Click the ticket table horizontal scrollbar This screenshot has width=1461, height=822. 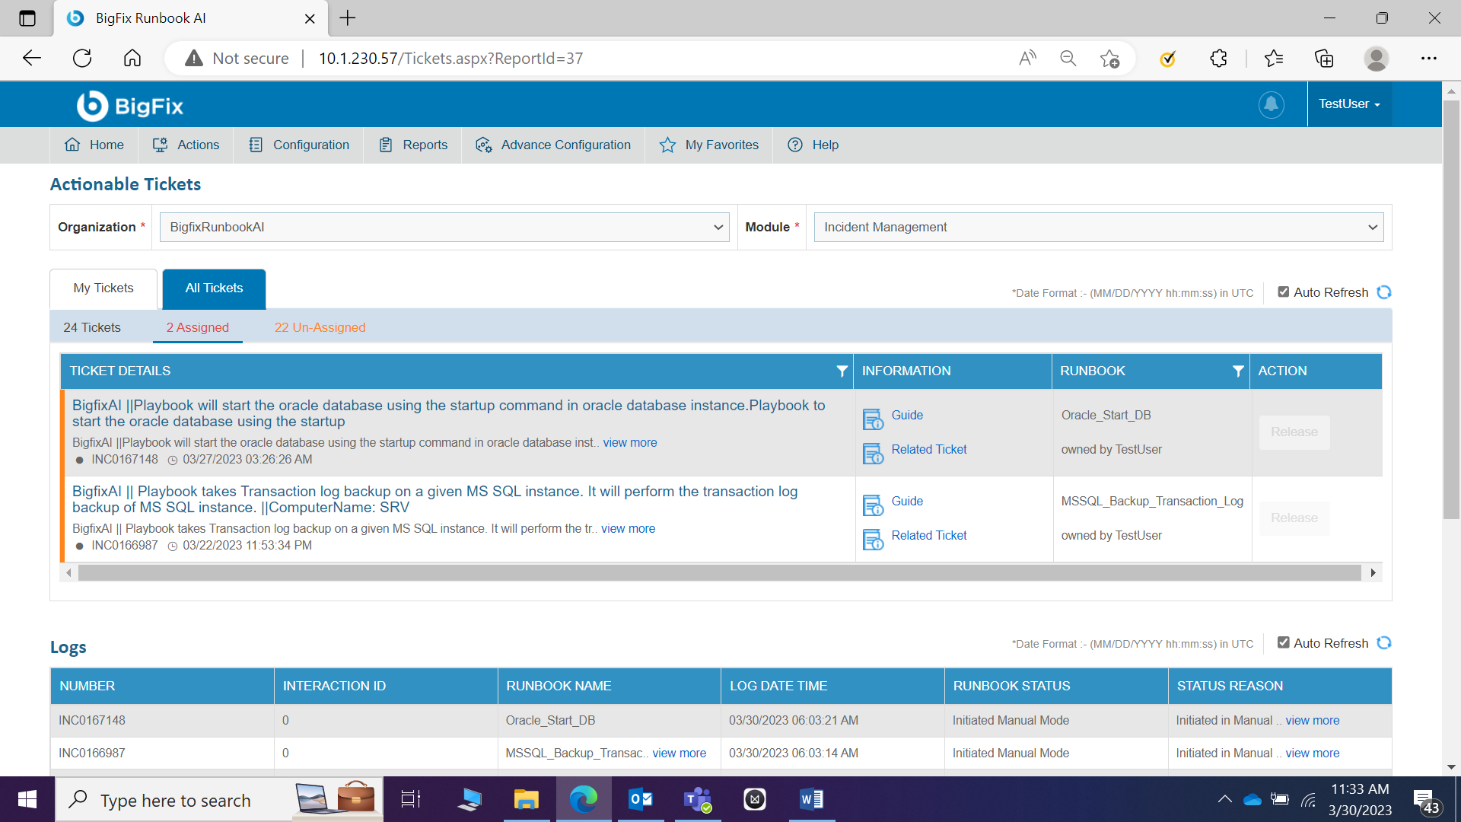(x=719, y=573)
